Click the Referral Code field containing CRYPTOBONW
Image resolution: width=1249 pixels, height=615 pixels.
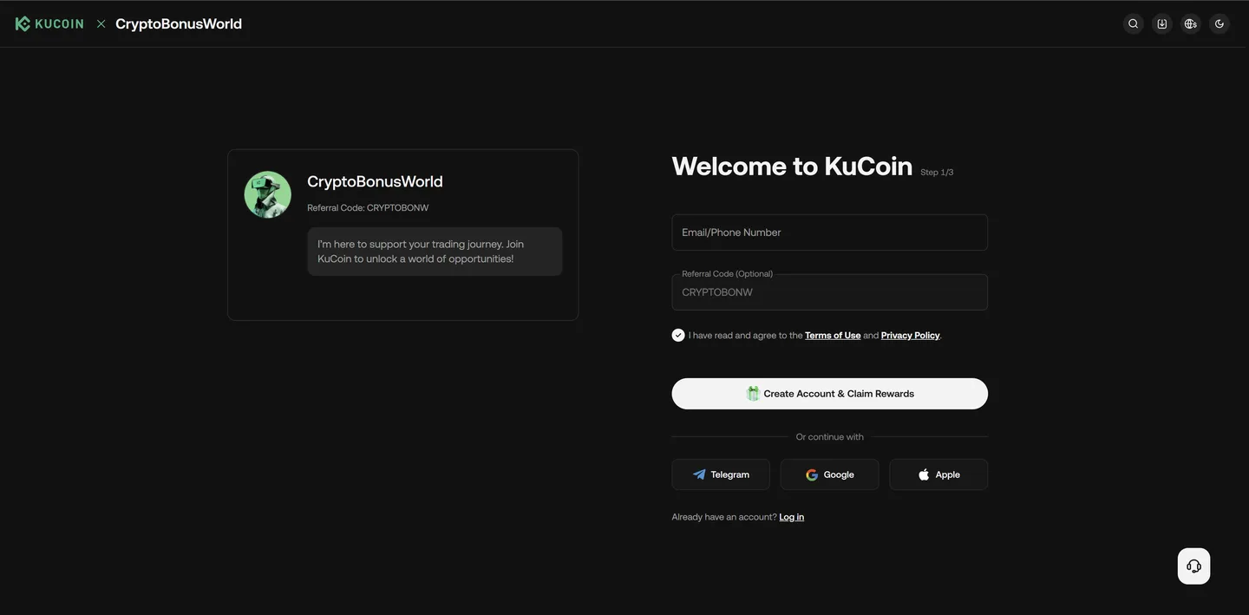coord(829,292)
